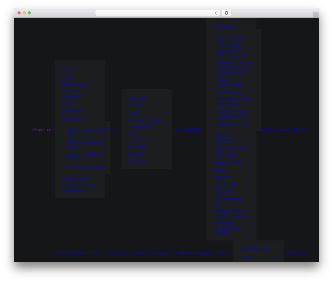
Task: Open the Clienți menu
Action: 112,129
